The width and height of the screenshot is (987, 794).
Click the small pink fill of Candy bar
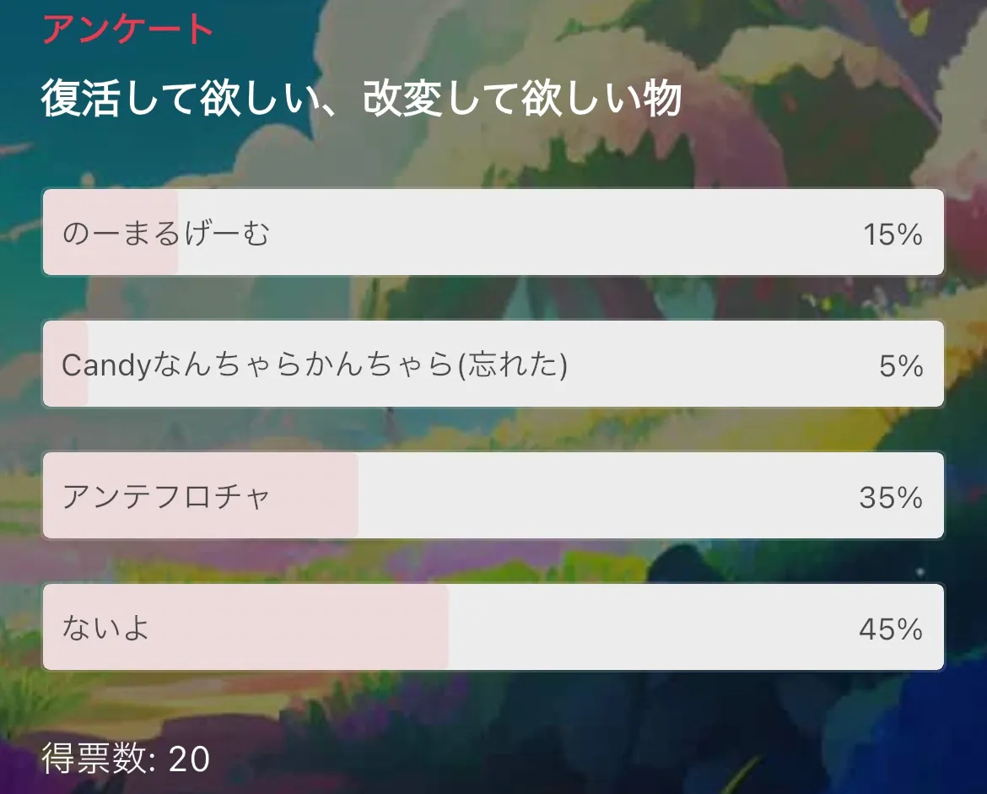[66, 388]
